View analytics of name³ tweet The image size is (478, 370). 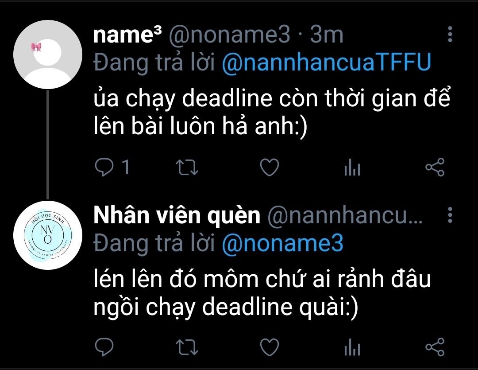pyautogui.click(x=352, y=167)
